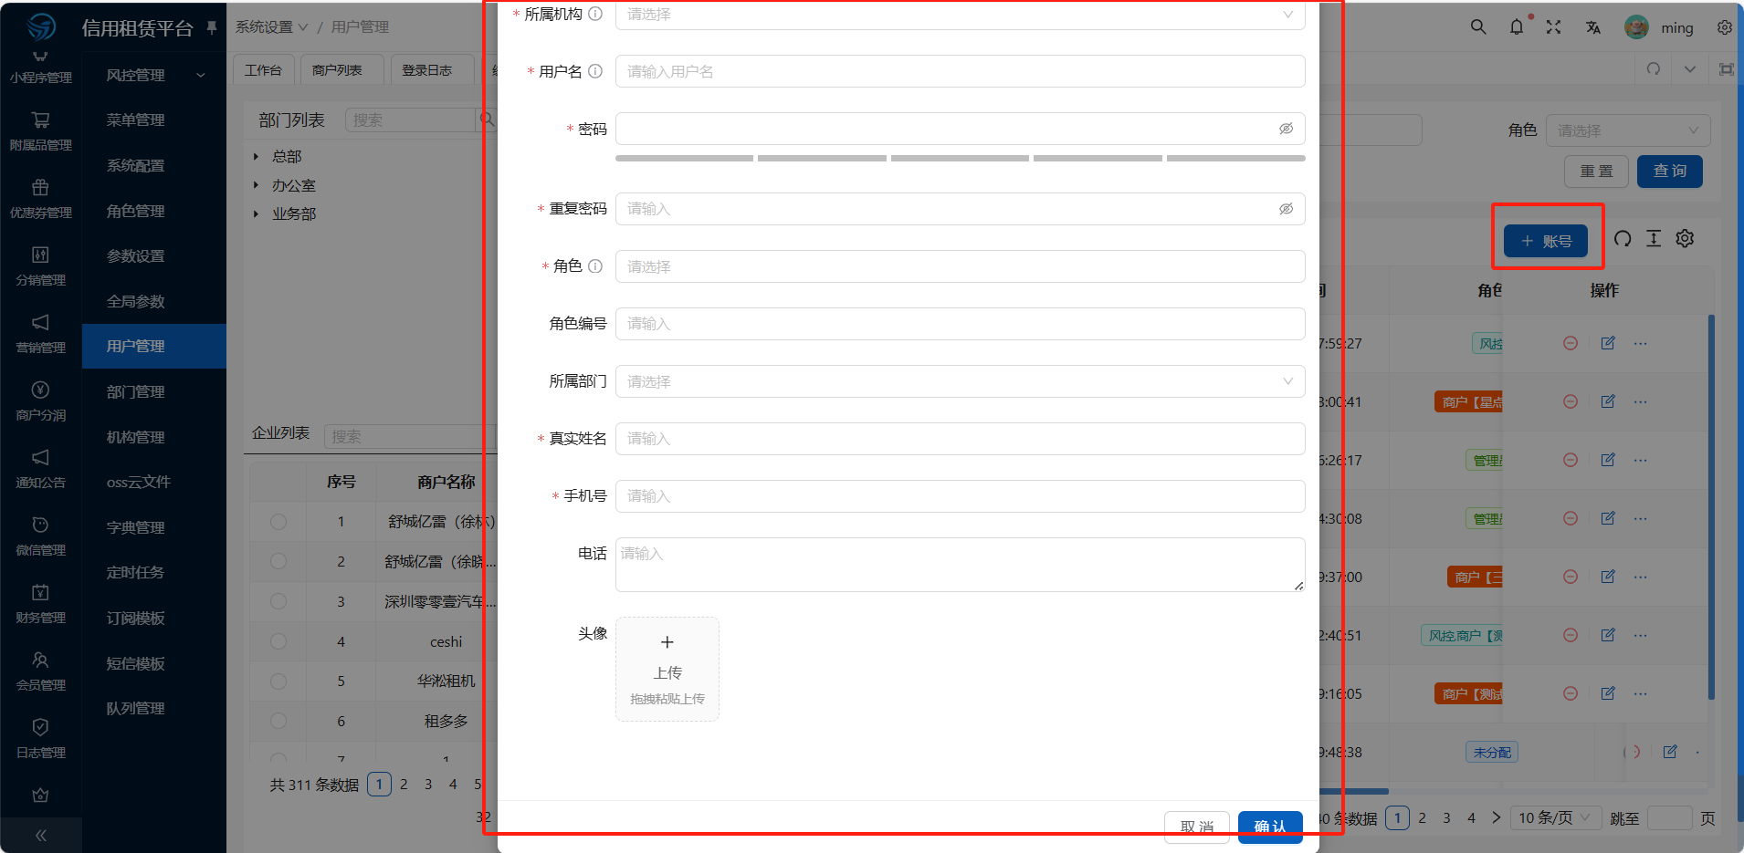Toggle password visibility in 密码 field
This screenshot has width=1744, height=853.
1286,129
